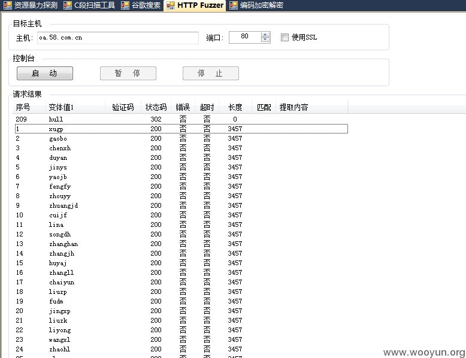Click length value 0 in hull row
Viewport: 466px width, 358px height.
[235, 119]
